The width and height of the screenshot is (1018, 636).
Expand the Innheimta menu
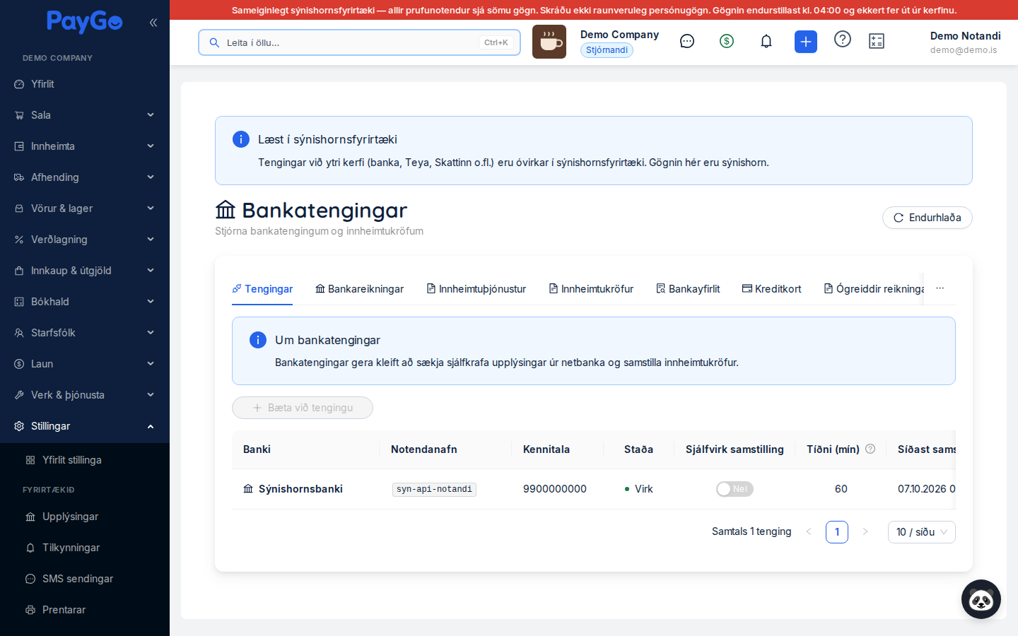85,146
